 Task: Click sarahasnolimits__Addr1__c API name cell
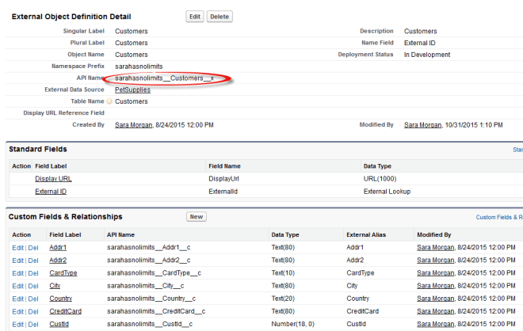point(149,247)
